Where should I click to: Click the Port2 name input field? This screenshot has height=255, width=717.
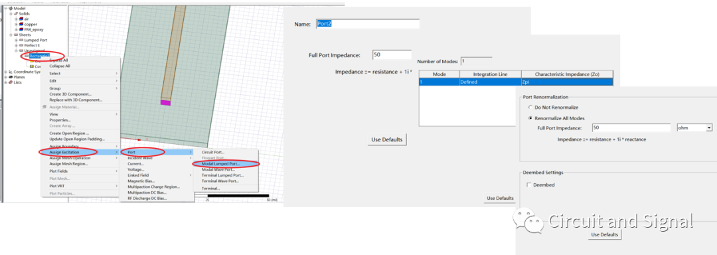[368, 24]
